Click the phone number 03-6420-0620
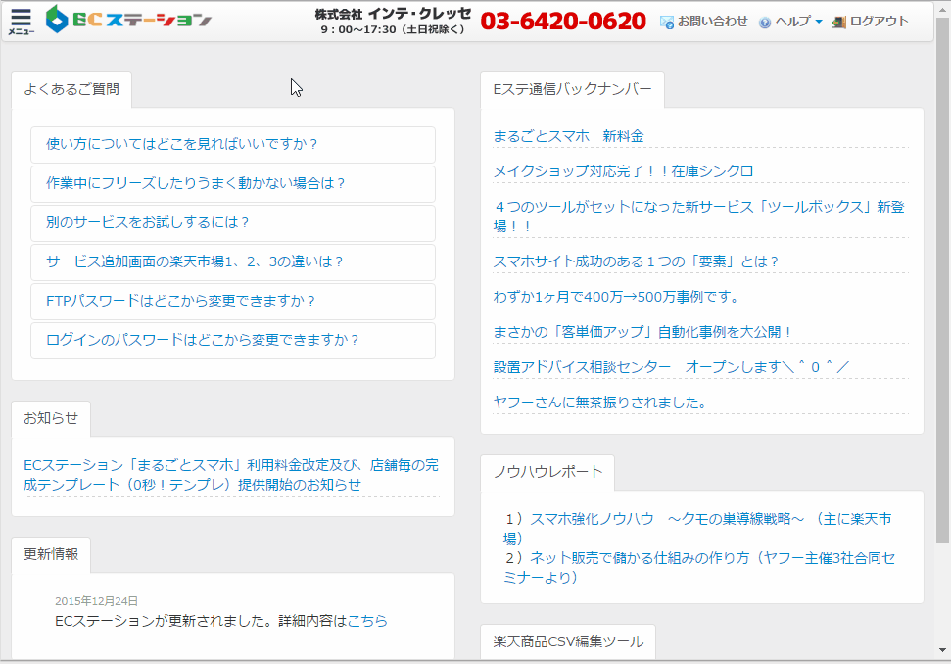The image size is (951, 664). pos(563,22)
